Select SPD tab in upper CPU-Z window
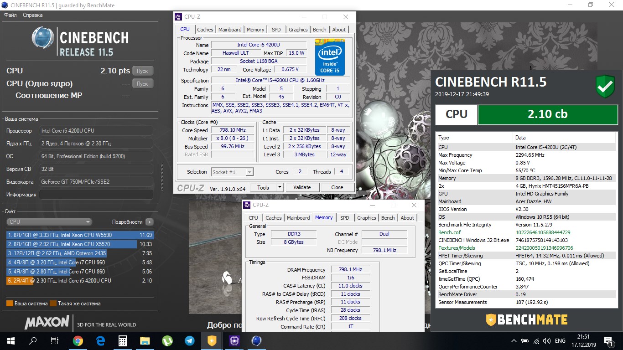Image resolution: width=623 pixels, height=350 pixels. click(x=276, y=30)
